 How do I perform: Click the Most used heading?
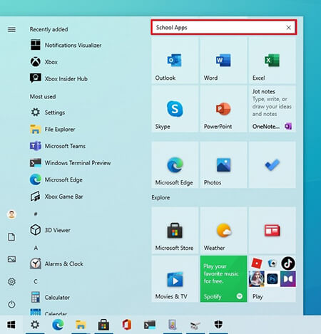coord(43,97)
